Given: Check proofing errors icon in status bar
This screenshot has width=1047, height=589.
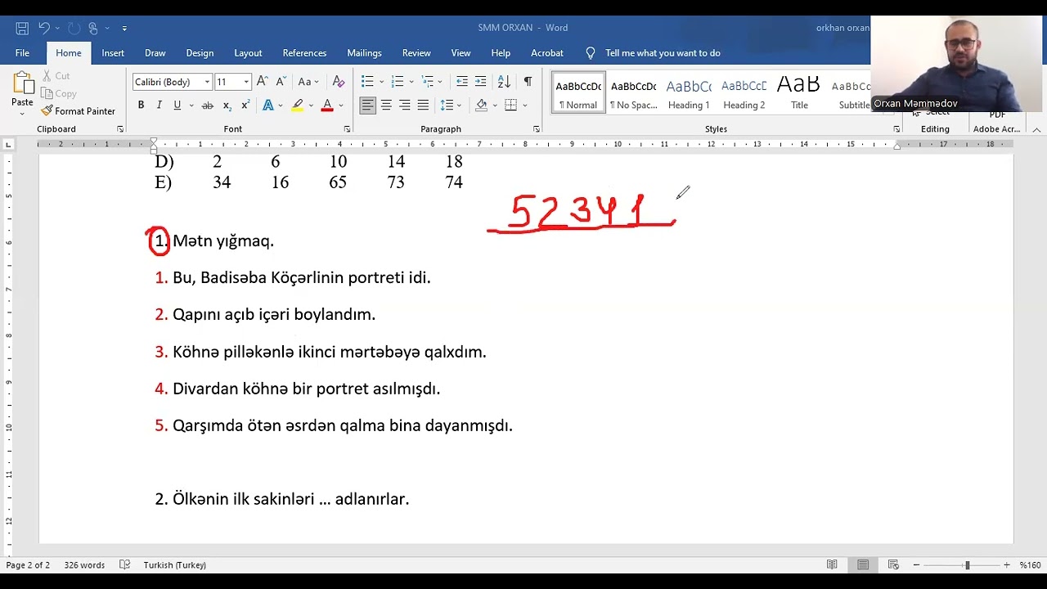Looking at the screenshot, I should (125, 565).
